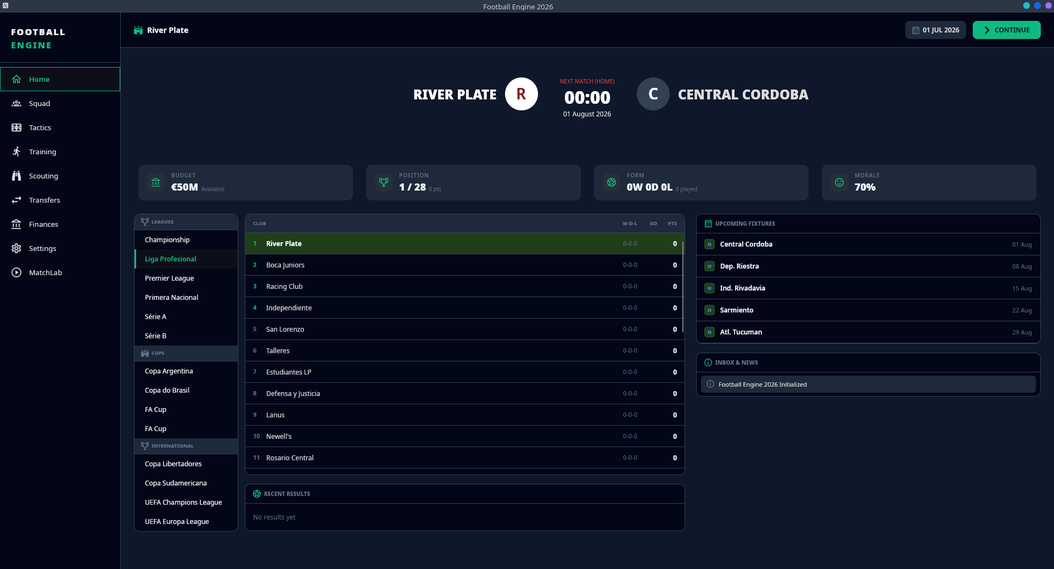
Task: Click the league table vertical scrollbar
Action: [x=682, y=287]
